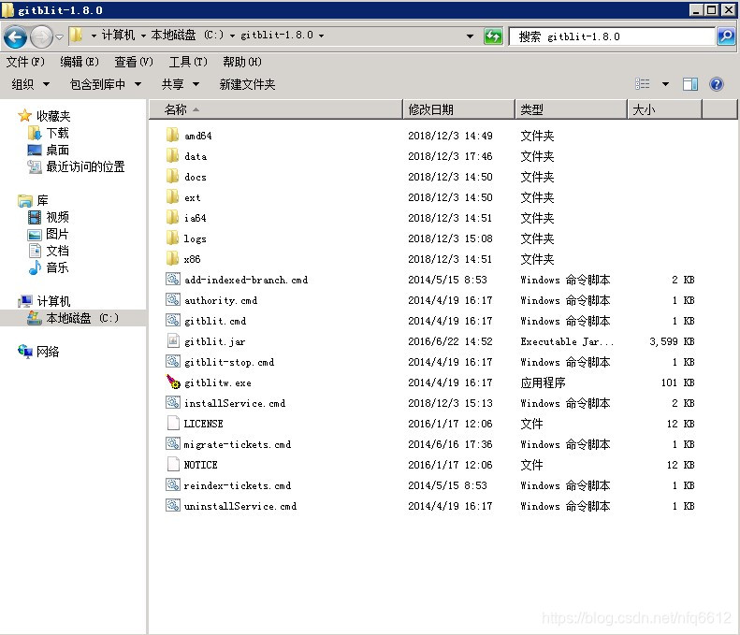740x635 pixels.
Task: Open the 文件(F) menu
Action: point(25,62)
